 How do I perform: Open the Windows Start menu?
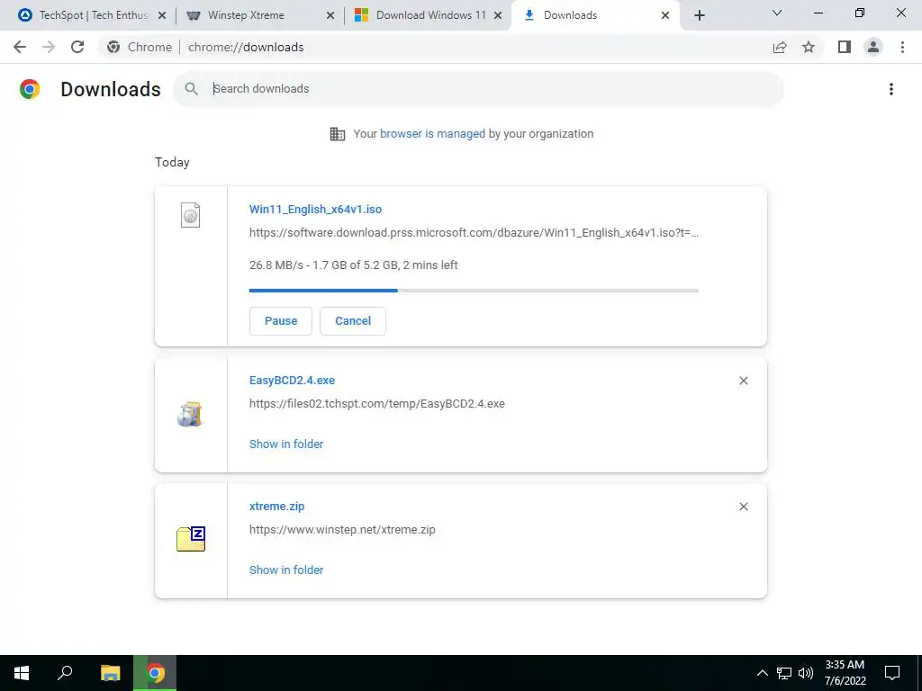[x=22, y=673]
